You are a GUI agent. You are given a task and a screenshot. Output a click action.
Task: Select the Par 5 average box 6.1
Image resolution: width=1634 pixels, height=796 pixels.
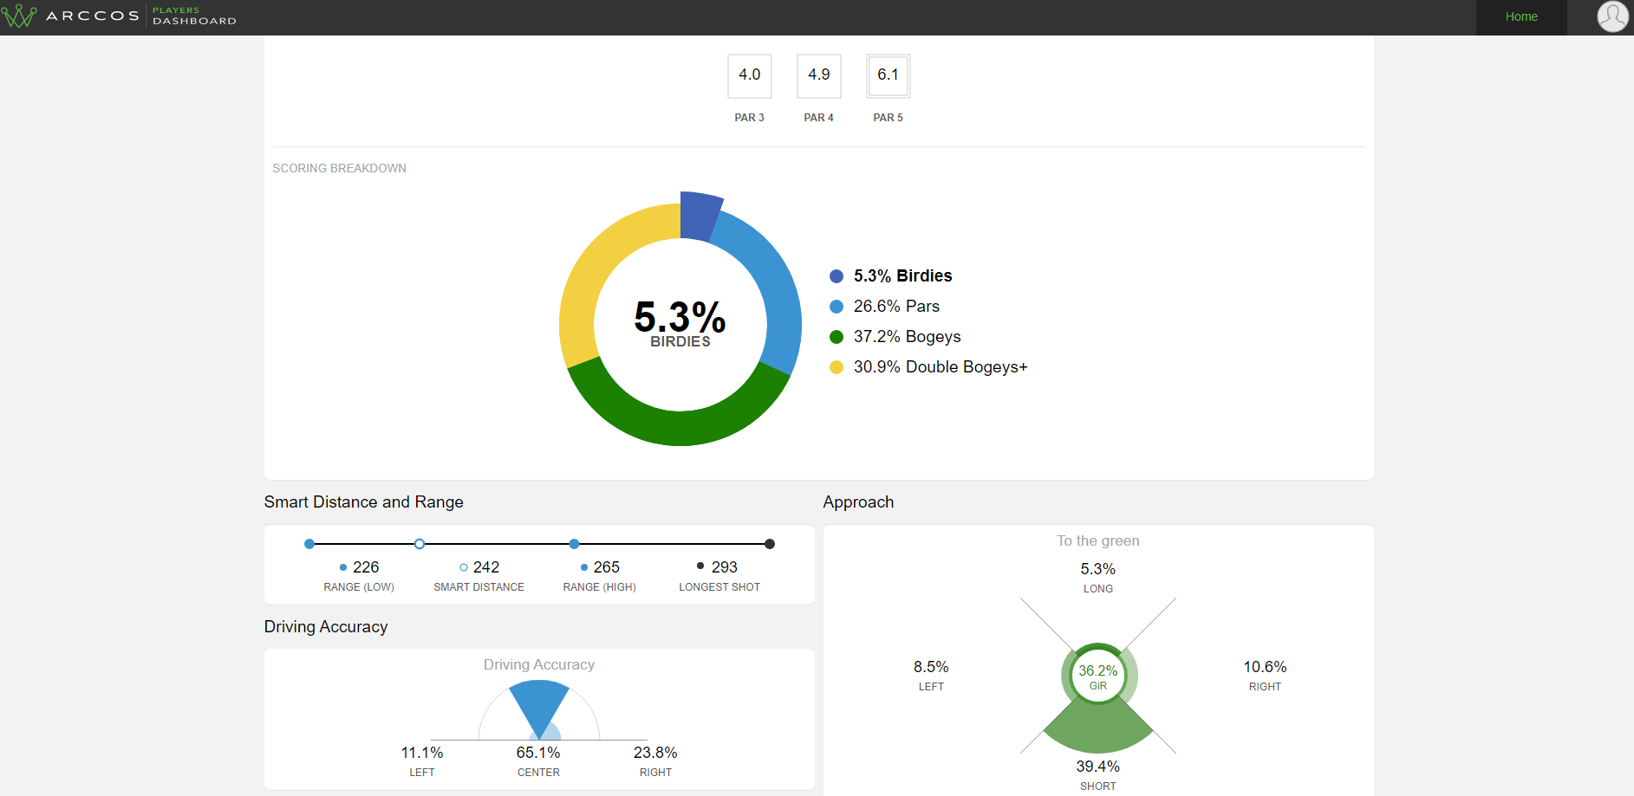(889, 75)
